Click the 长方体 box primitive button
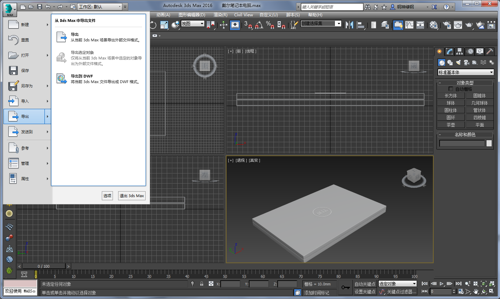 (x=451, y=96)
